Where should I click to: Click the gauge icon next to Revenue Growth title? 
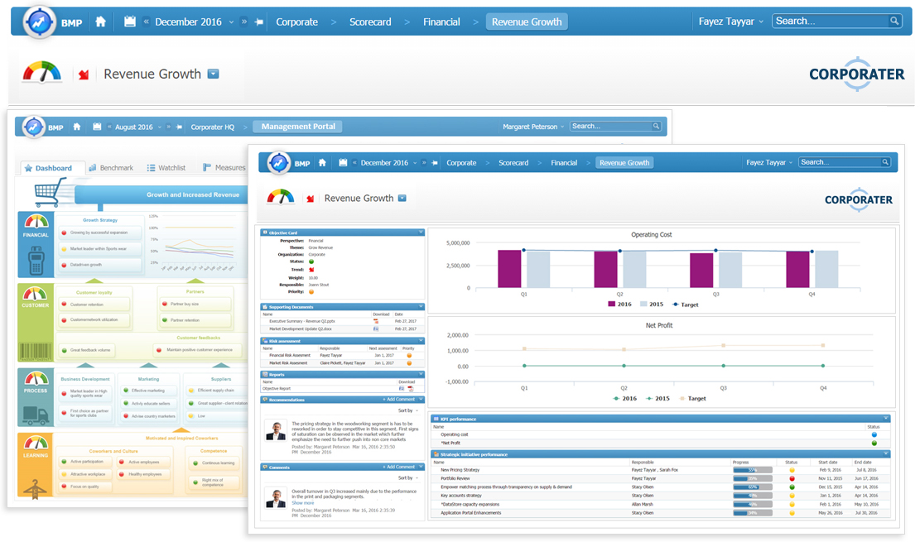[41, 73]
